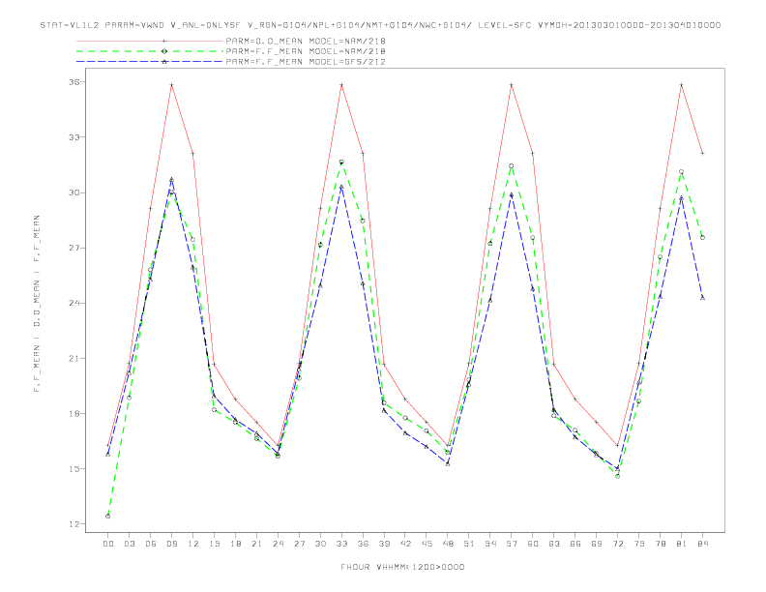Image resolution: width=766 pixels, height=592 pixels.
Task: Click x-axis tick label 30
Action: (x=320, y=544)
